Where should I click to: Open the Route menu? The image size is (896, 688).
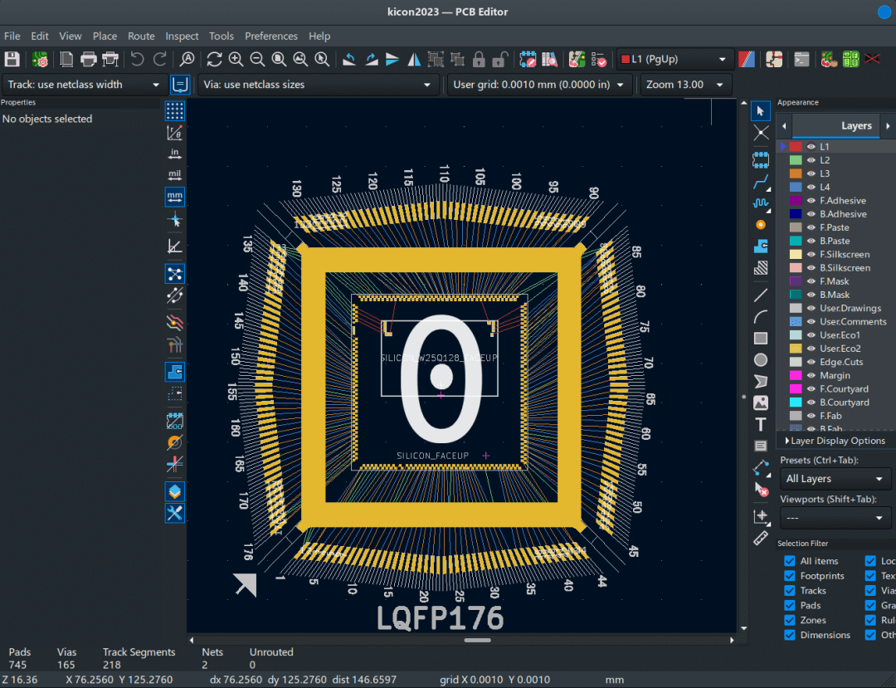[x=141, y=36]
